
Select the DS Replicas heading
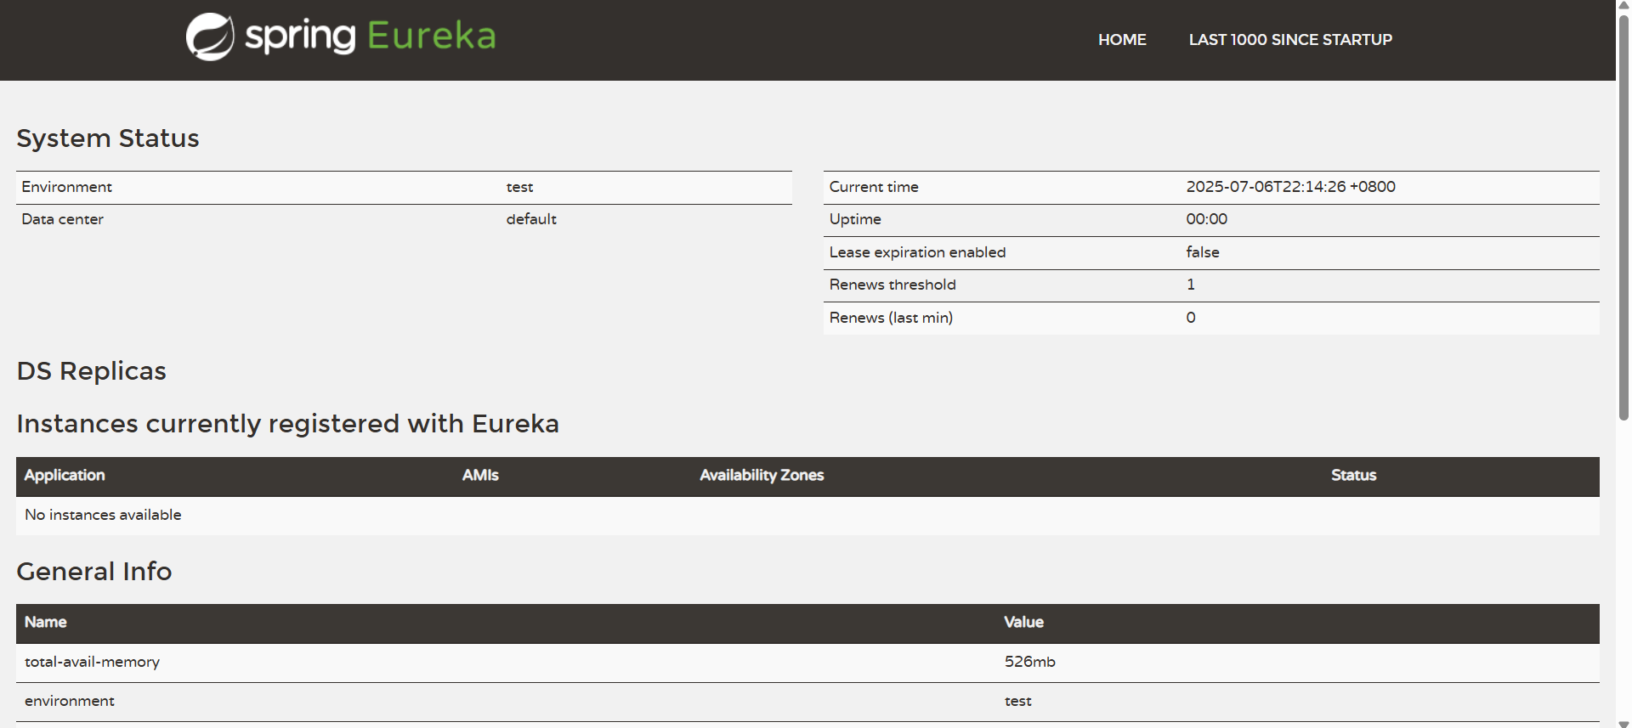(x=92, y=371)
